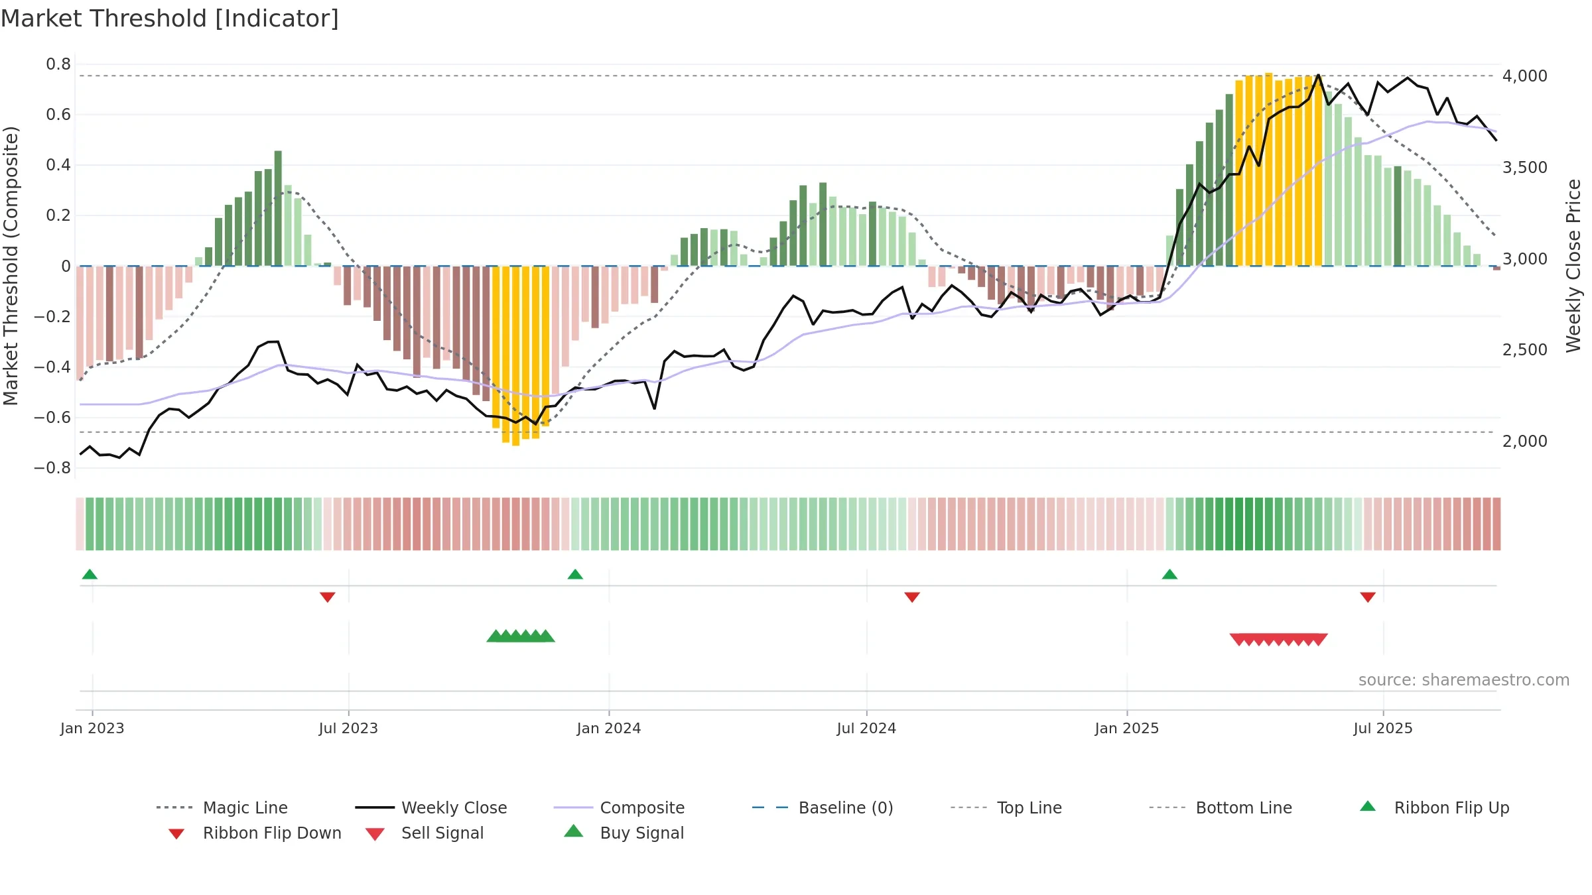Click the Ribbon Flip Up marker near February 2025

click(1169, 574)
